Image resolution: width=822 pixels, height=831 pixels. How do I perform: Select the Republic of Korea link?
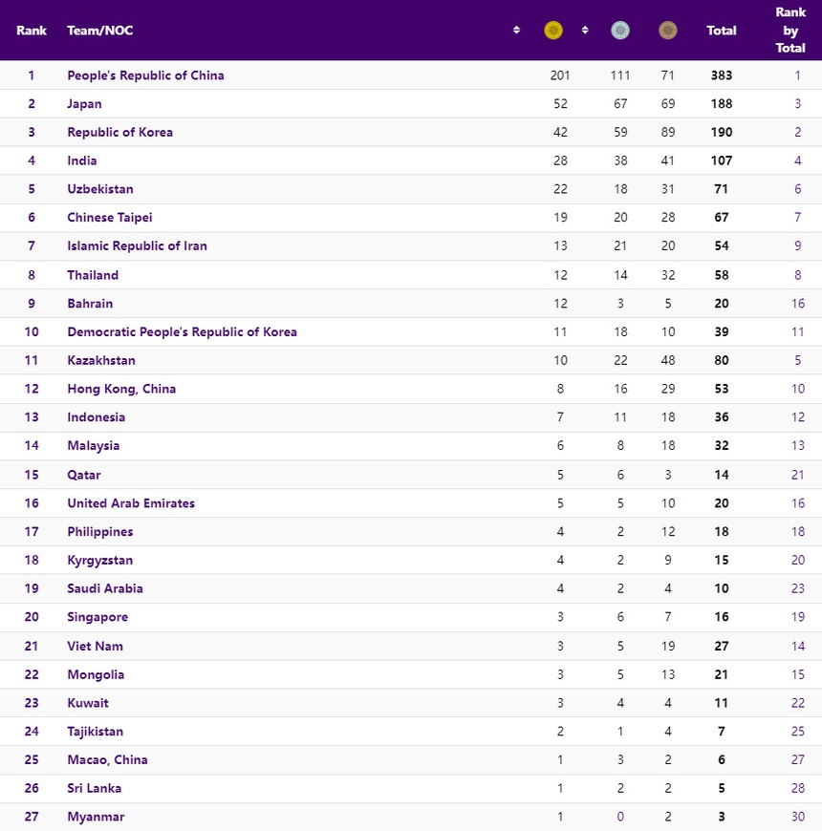(x=119, y=132)
